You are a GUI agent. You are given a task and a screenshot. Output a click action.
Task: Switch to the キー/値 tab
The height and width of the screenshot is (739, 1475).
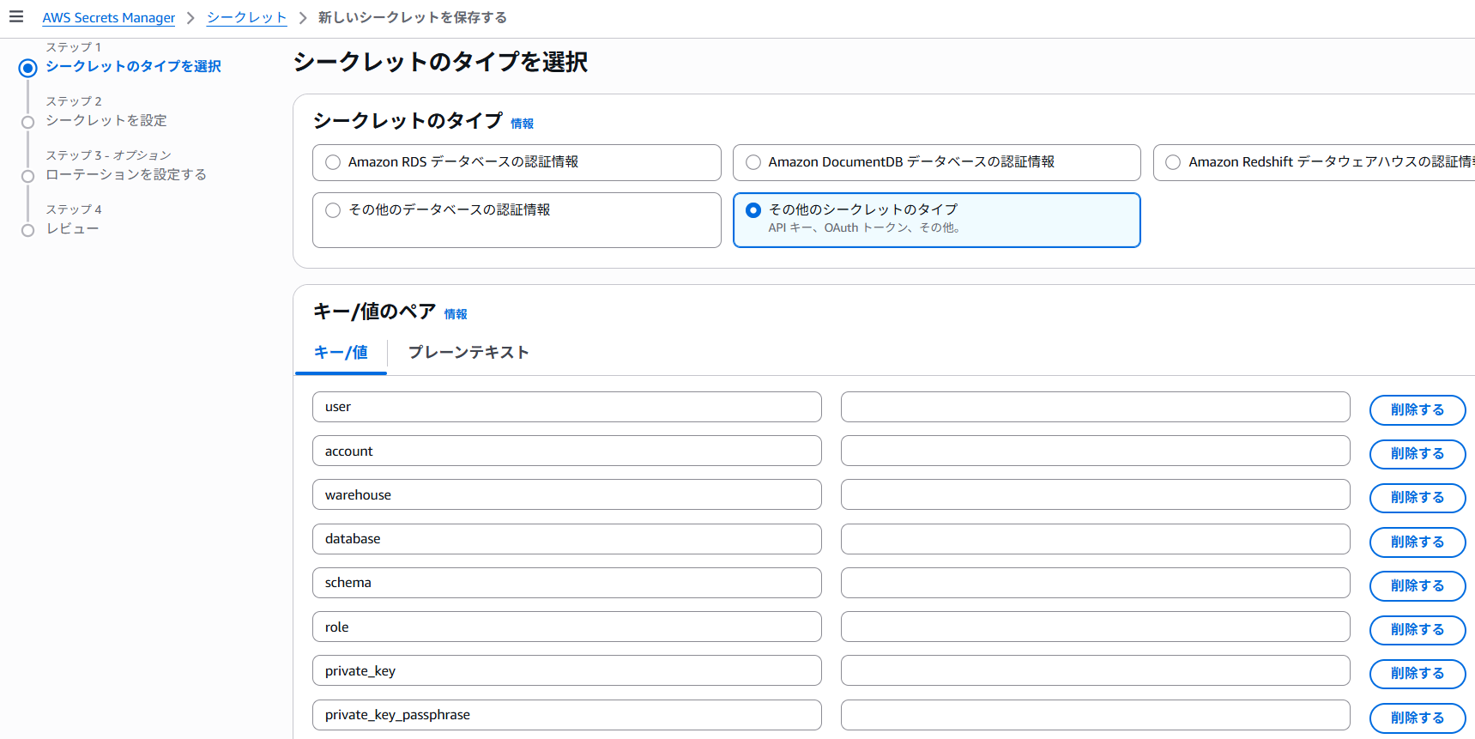pyautogui.click(x=341, y=353)
